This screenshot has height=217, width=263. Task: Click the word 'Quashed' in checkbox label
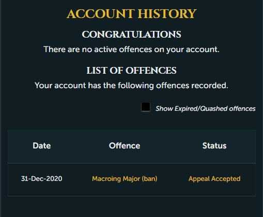pyautogui.click(x=214, y=109)
